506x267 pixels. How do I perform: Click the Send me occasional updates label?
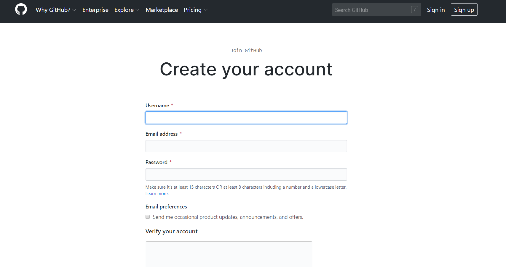coord(228,217)
